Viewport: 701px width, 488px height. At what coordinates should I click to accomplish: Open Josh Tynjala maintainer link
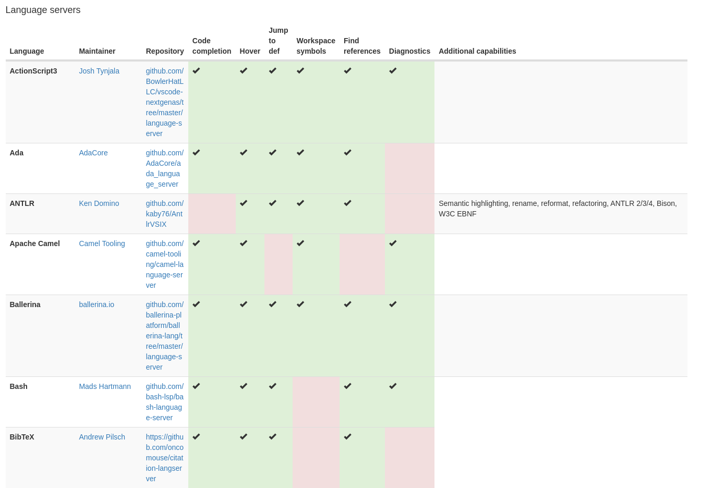99,71
